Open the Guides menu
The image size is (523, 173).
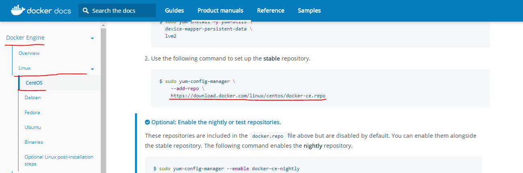(174, 11)
